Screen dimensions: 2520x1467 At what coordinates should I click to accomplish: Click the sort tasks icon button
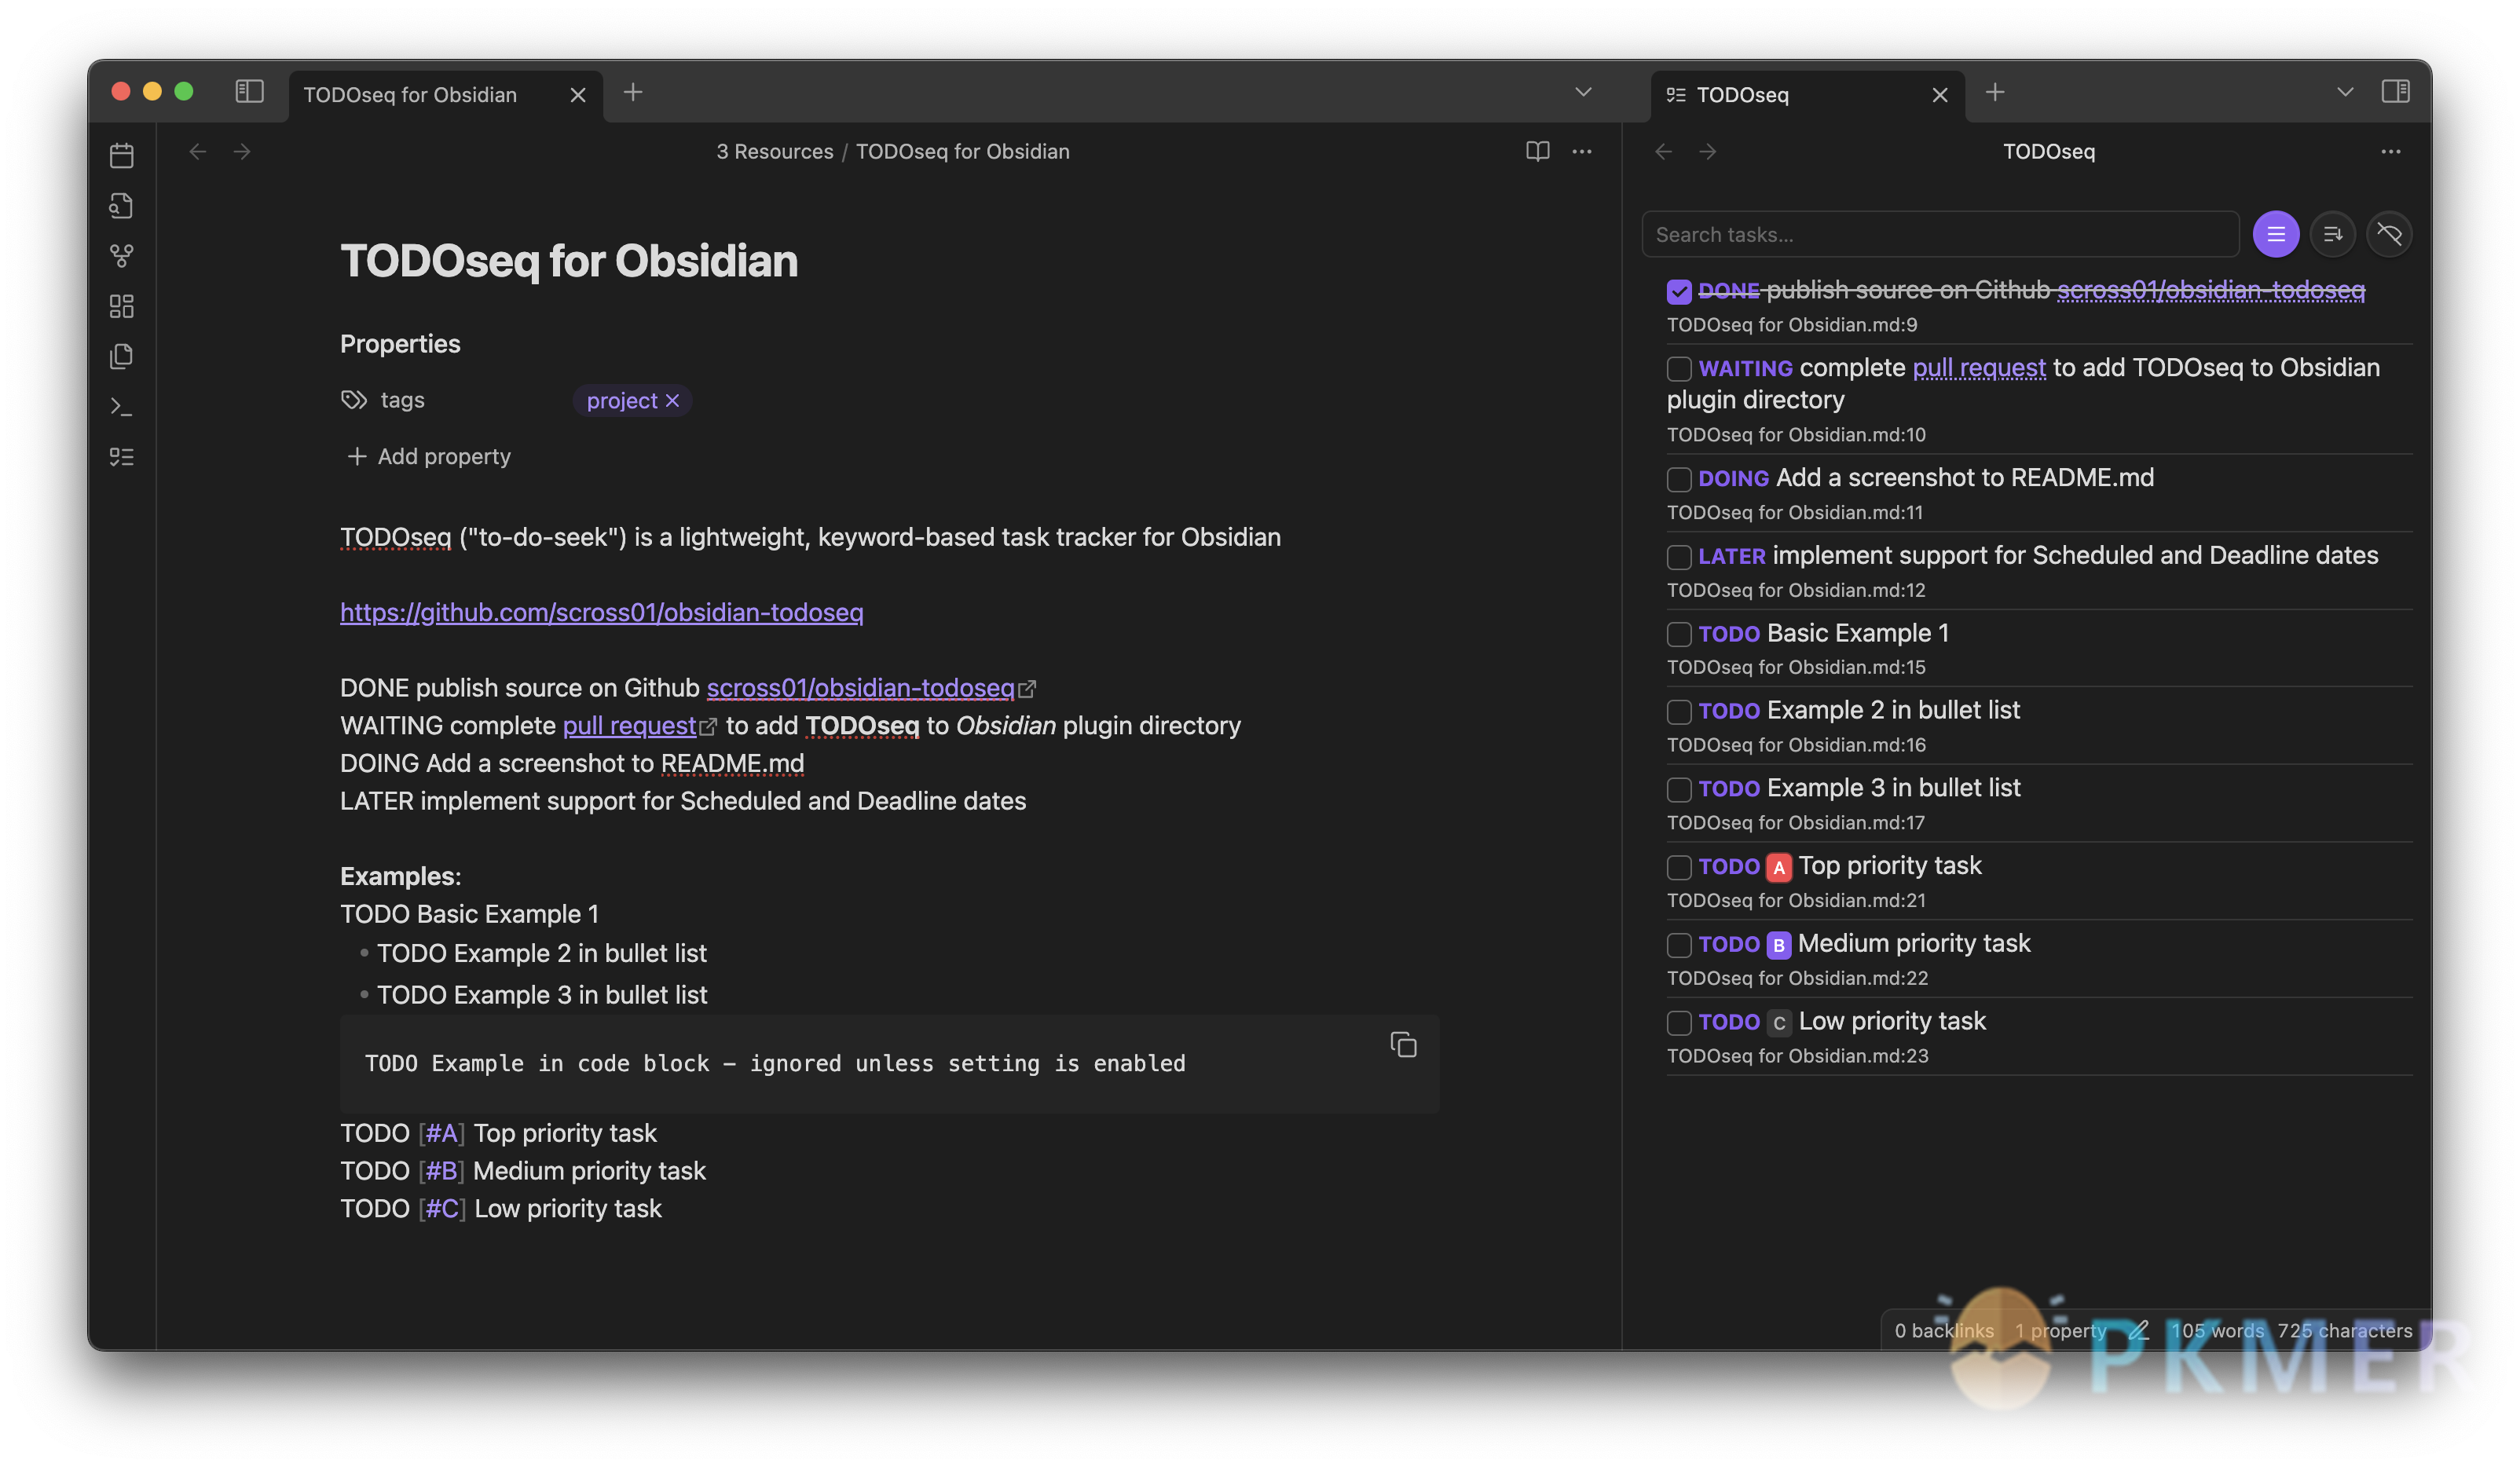click(2332, 234)
